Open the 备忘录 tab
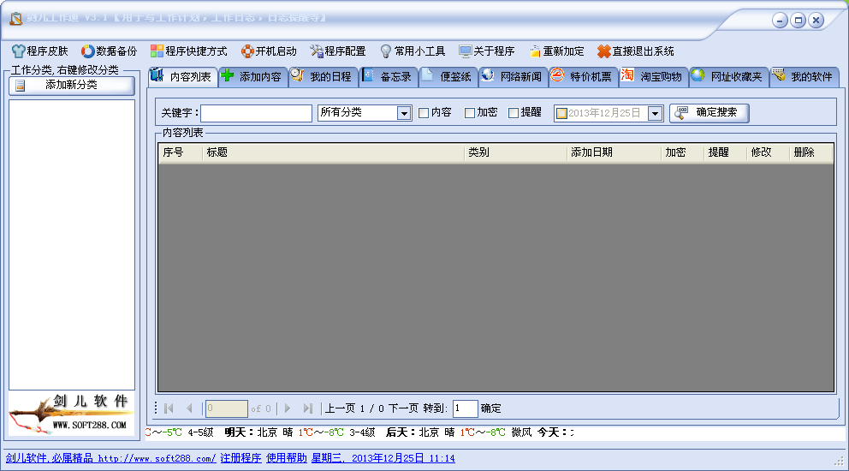The image size is (849, 471). click(x=389, y=77)
